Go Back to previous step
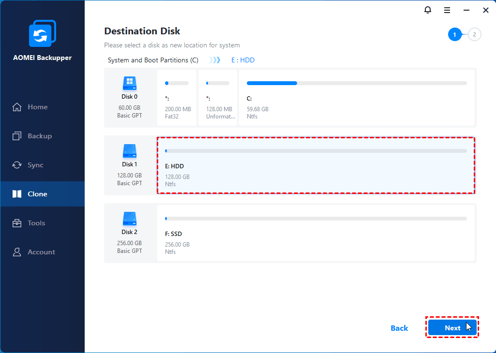496x353 pixels. 399,328
